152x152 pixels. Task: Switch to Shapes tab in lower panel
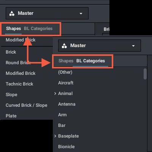pos(66,61)
